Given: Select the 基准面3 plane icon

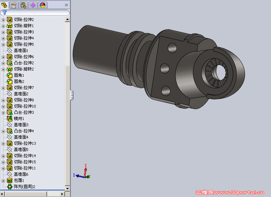Looking at the screenshot, I should [9, 125].
